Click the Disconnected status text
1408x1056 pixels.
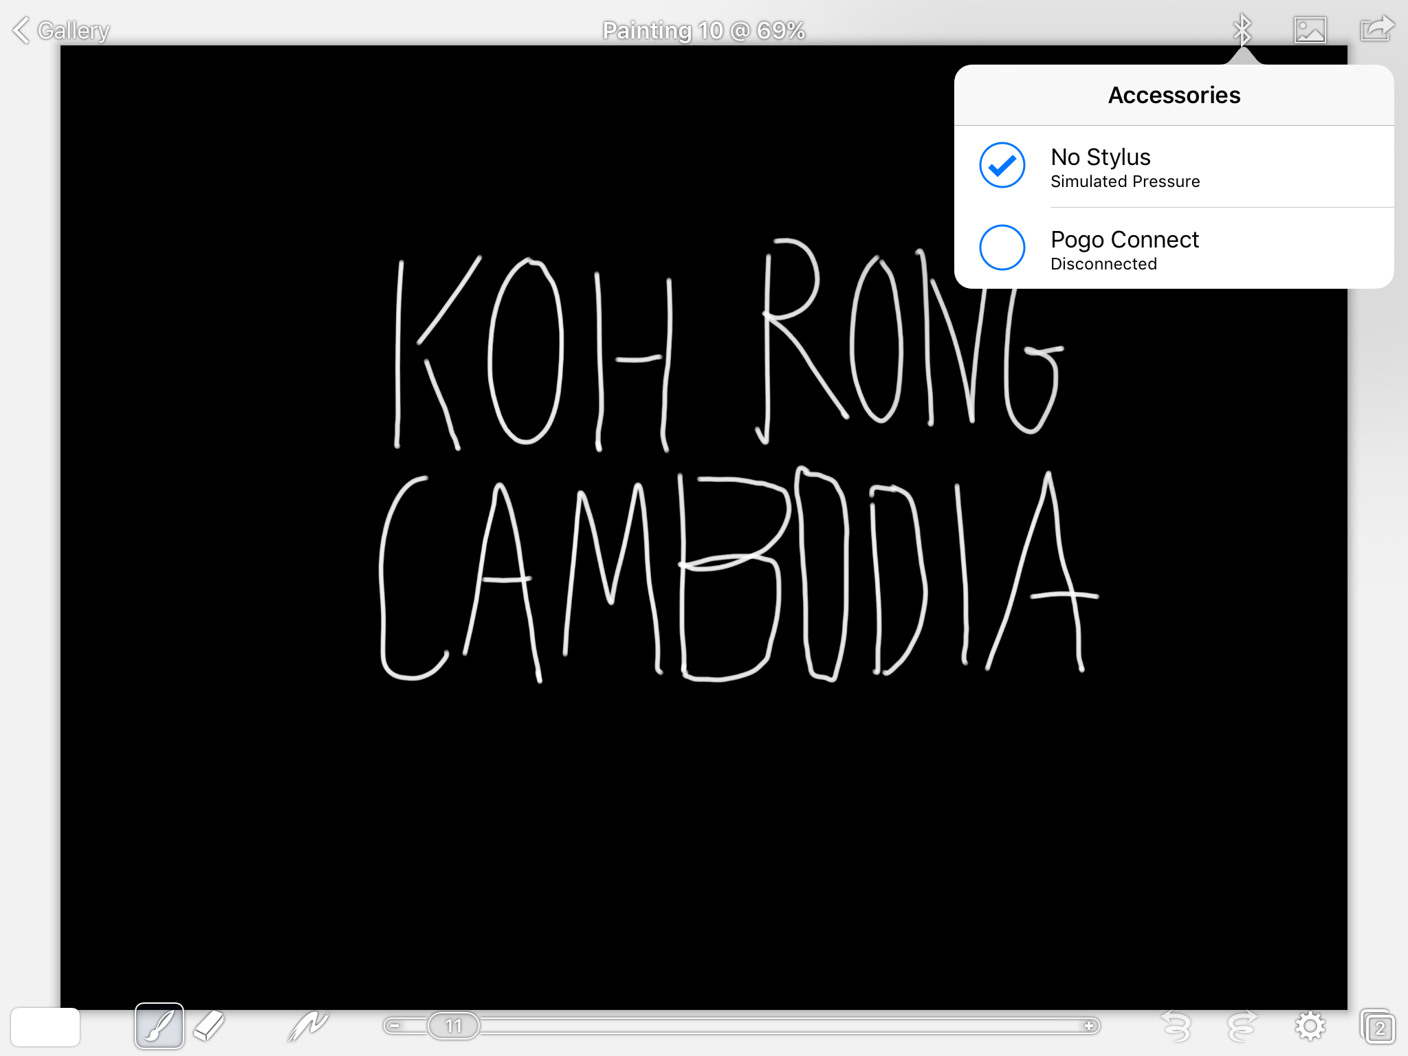[1103, 264]
